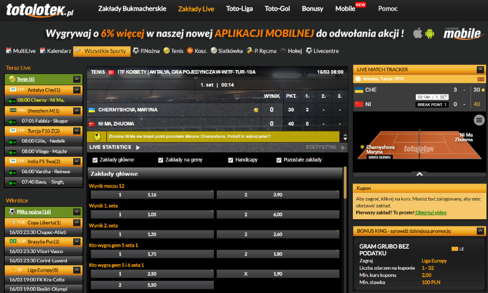
Task: Select the Wszystkie Sporty tab
Action: click(102, 51)
